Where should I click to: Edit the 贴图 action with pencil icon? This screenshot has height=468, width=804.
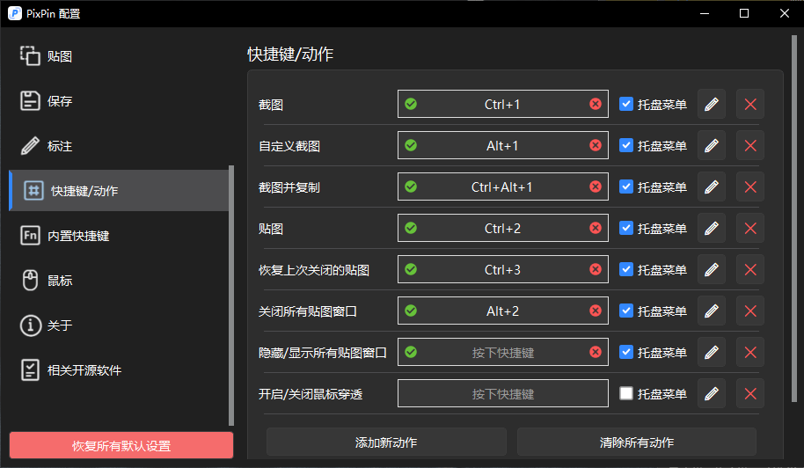point(712,228)
